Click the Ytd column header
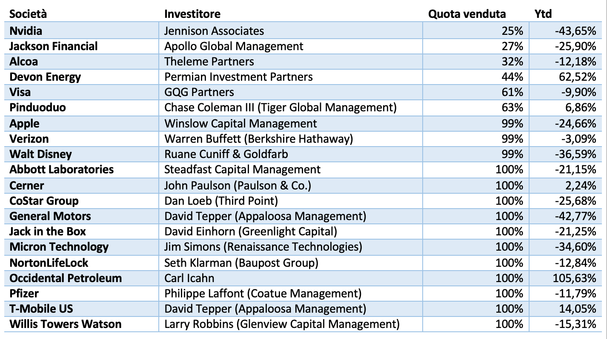The image size is (607, 339). pyautogui.click(x=543, y=14)
